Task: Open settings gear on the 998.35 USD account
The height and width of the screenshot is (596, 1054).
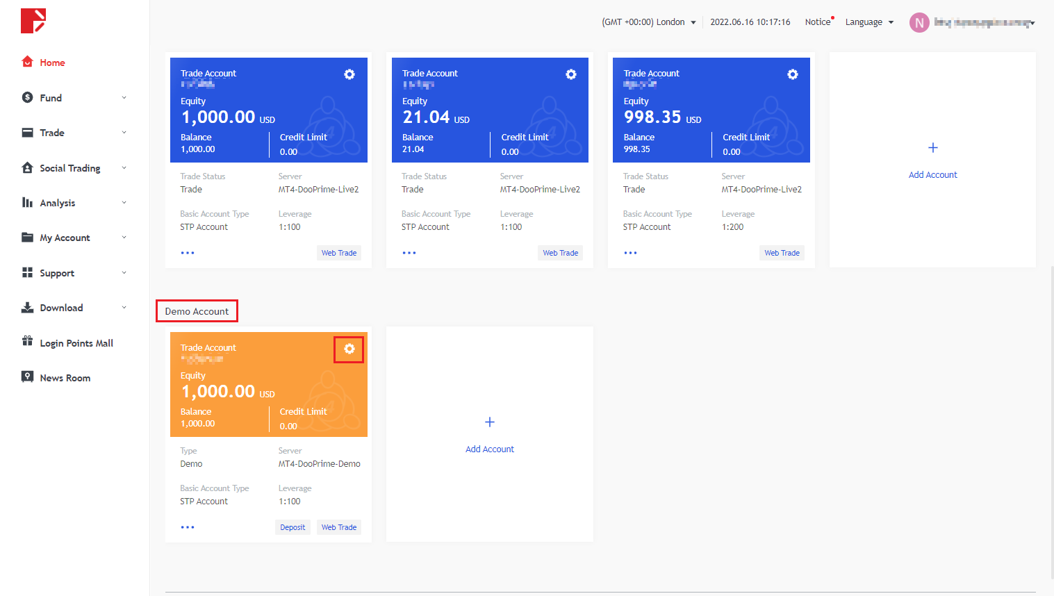Action: tap(792, 74)
